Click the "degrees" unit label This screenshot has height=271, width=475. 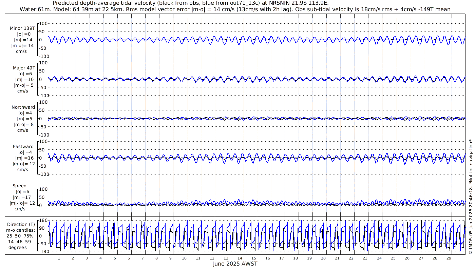(18, 247)
